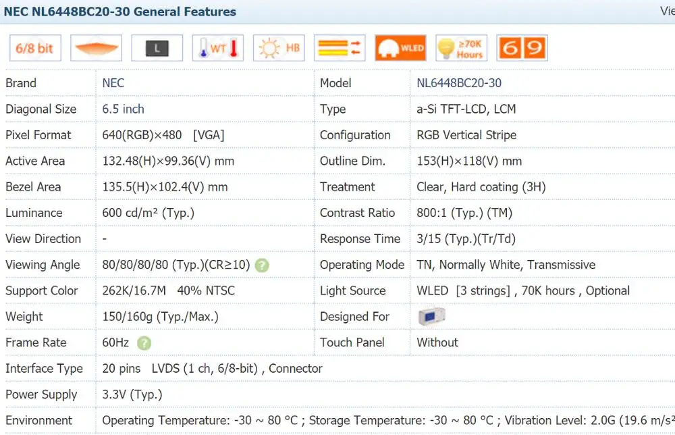Open the Frame Rate help question mark
The width and height of the screenshot is (675, 435).
coord(144,343)
